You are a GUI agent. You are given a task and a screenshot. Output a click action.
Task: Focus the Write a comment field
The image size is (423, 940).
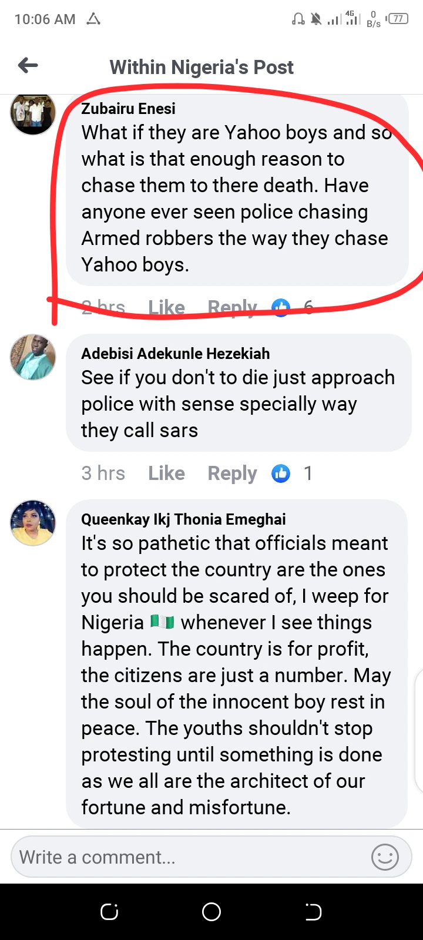click(188, 857)
